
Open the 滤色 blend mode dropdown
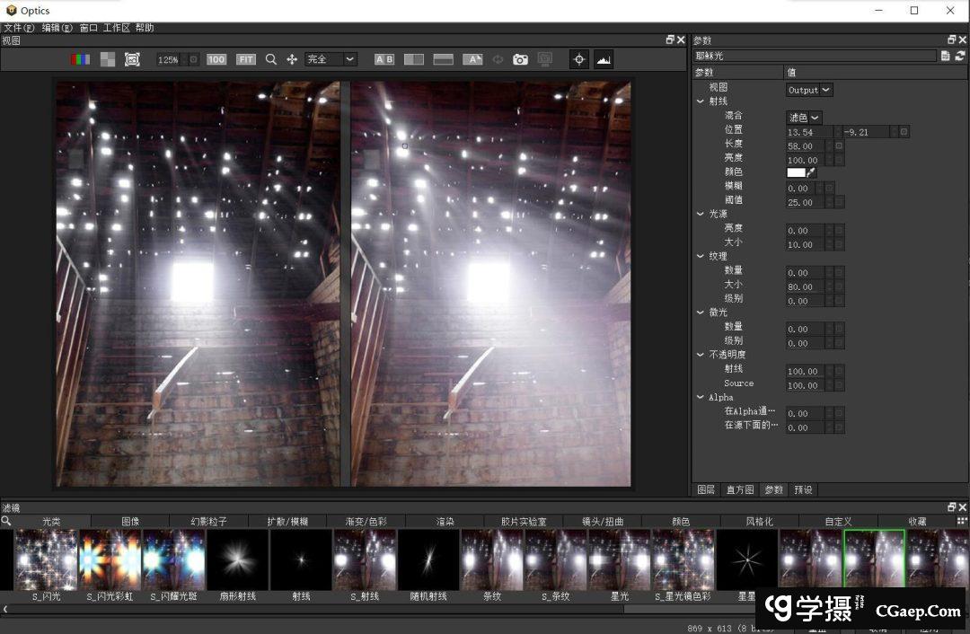pyautogui.click(x=805, y=118)
